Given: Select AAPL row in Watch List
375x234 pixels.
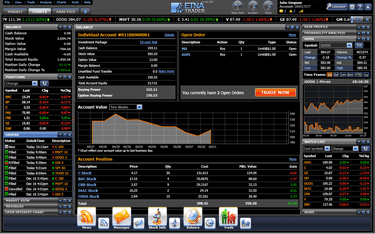Looking at the screenshot, I should tap(336, 163).
